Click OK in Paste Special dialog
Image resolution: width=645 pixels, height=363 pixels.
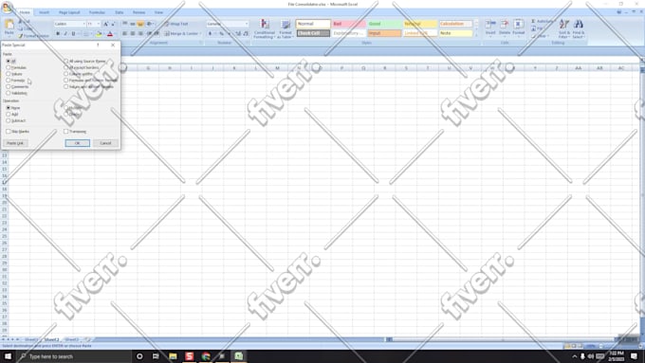pyautogui.click(x=78, y=143)
